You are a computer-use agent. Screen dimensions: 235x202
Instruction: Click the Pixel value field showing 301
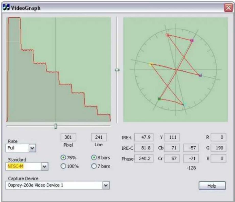68,137
